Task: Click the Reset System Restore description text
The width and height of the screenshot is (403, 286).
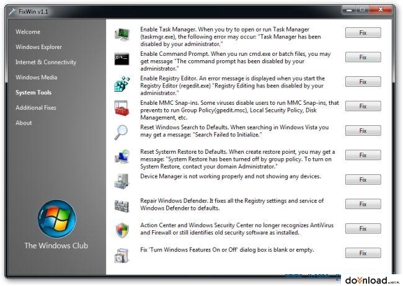Action: point(237,159)
